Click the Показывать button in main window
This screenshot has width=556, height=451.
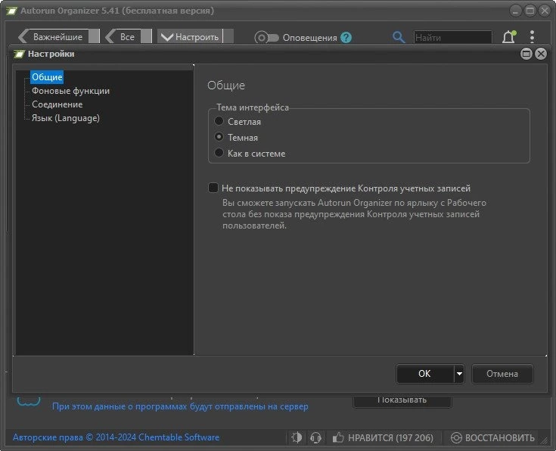click(x=402, y=400)
